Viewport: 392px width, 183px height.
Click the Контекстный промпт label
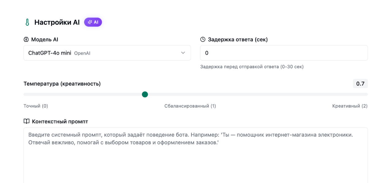(x=60, y=121)
